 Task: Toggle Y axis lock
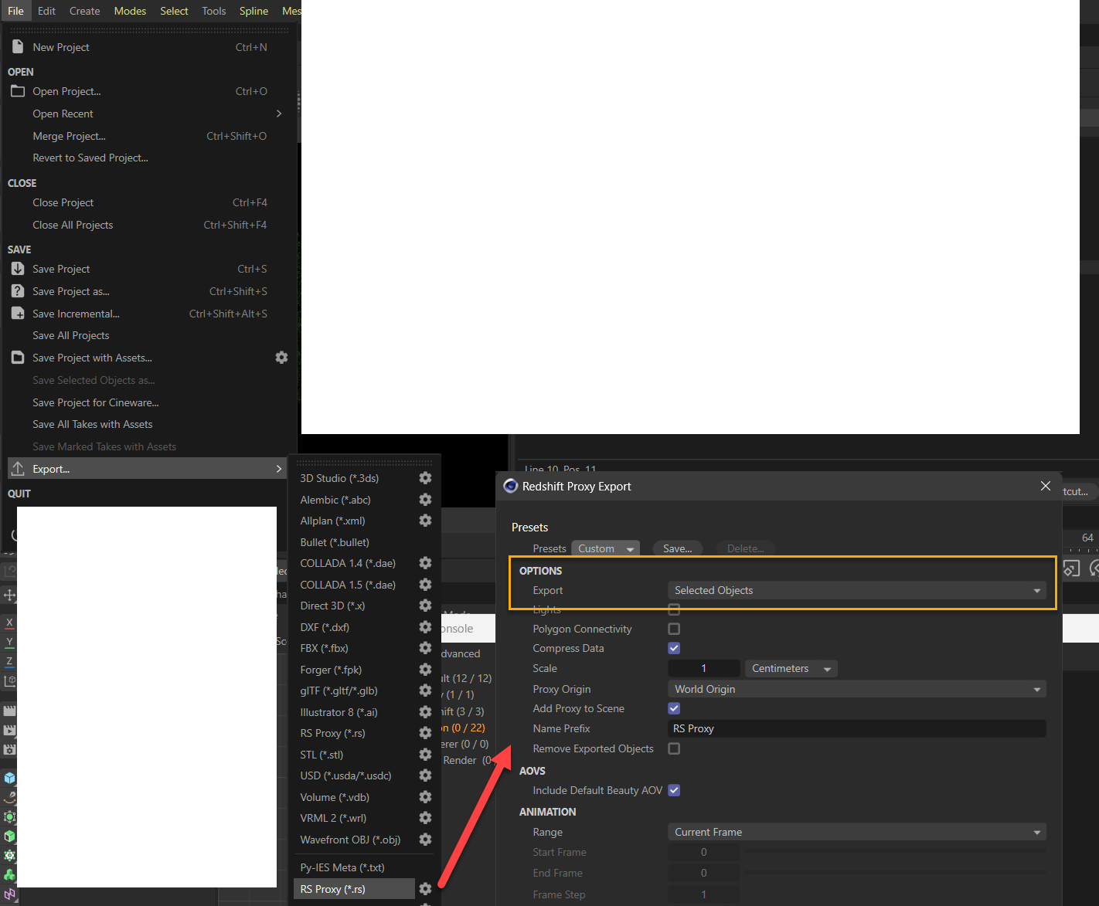pos(9,642)
